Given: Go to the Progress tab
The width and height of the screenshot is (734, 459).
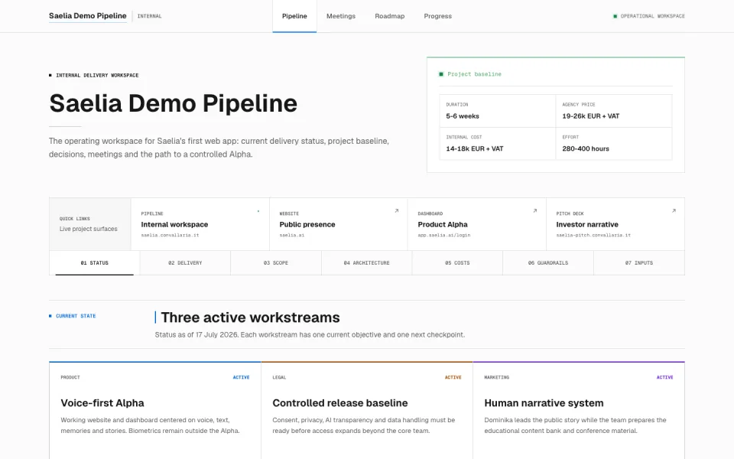Looking at the screenshot, I should [x=437, y=16].
